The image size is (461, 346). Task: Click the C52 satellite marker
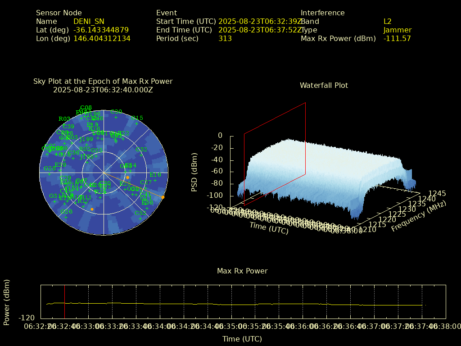coord(140,218)
